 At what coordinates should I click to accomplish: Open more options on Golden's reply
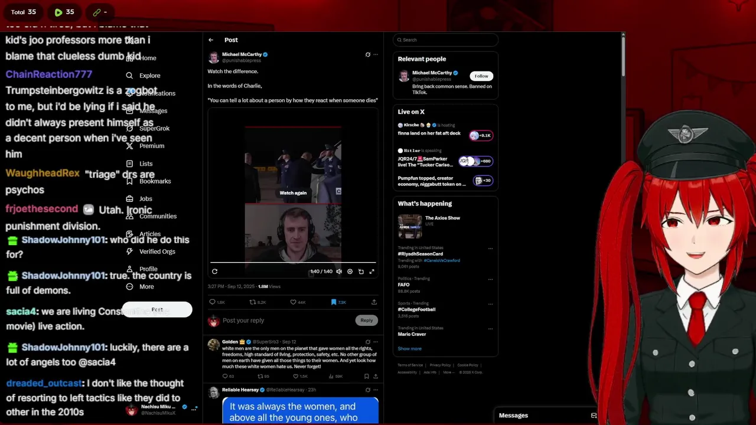click(x=375, y=342)
